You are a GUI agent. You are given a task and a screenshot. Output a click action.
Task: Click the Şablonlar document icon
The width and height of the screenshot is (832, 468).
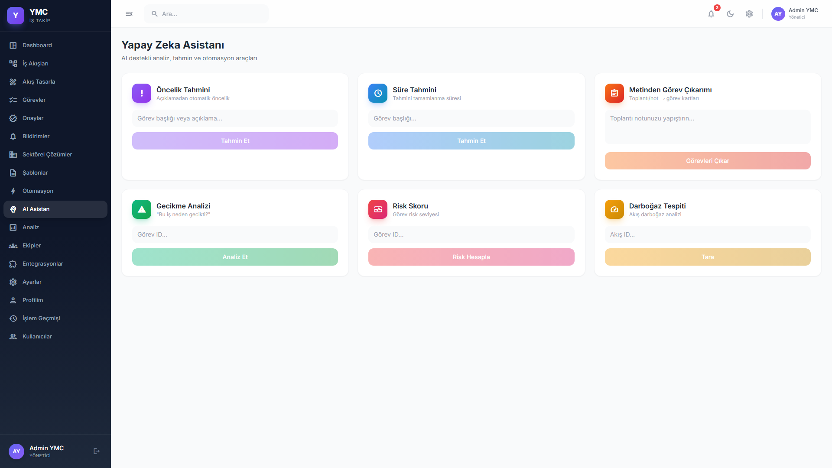13,173
